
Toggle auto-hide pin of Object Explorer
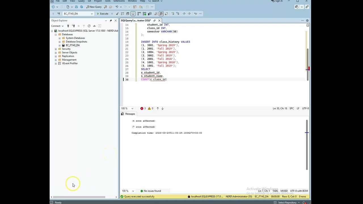click(x=111, y=20)
